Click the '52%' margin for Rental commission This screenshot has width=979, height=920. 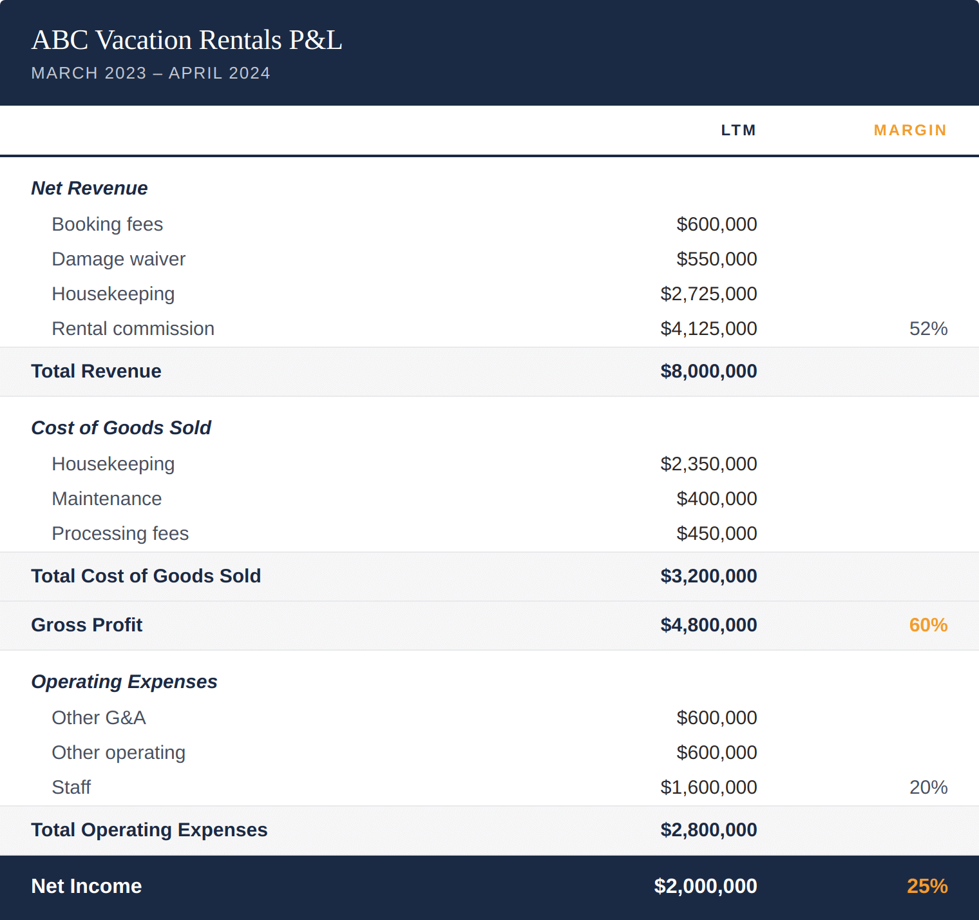(x=928, y=329)
